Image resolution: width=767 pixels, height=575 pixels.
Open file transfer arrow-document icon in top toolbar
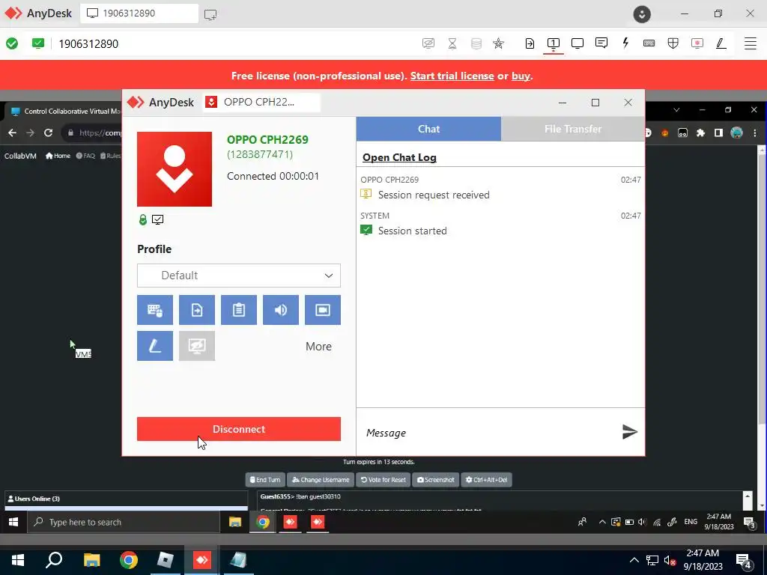(530, 43)
